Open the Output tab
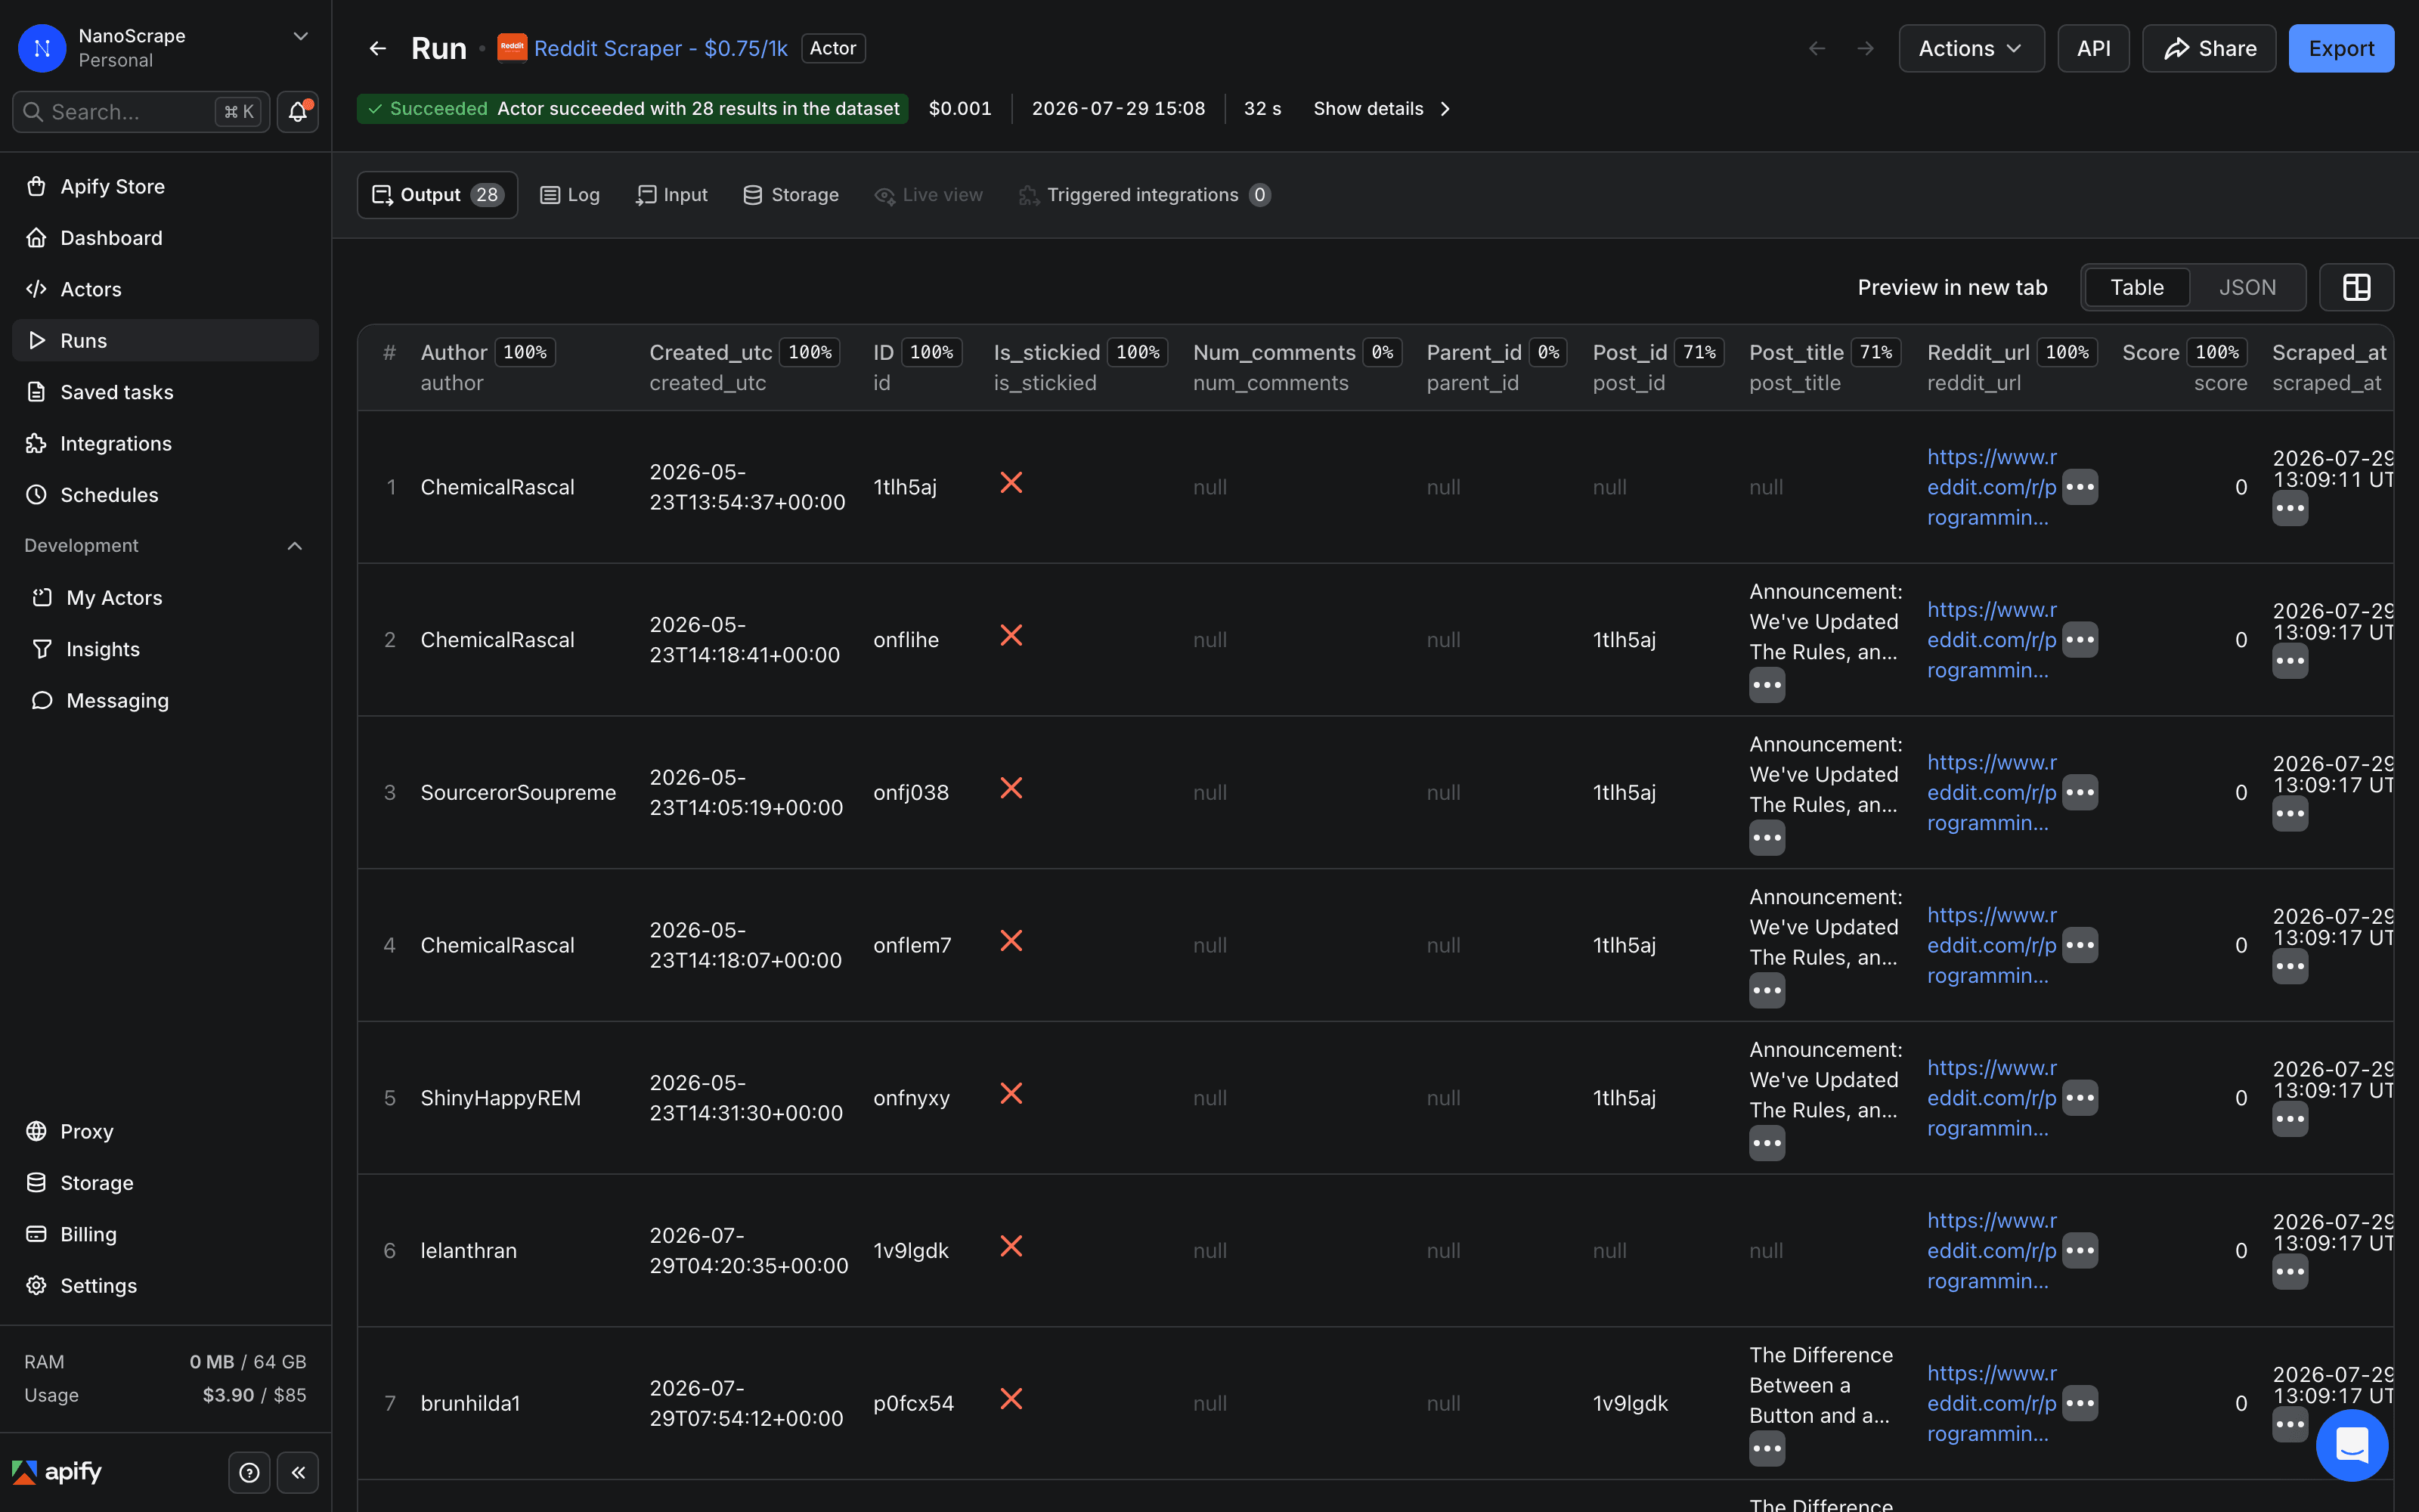The image size is (2419, 1512). [437, 195]
